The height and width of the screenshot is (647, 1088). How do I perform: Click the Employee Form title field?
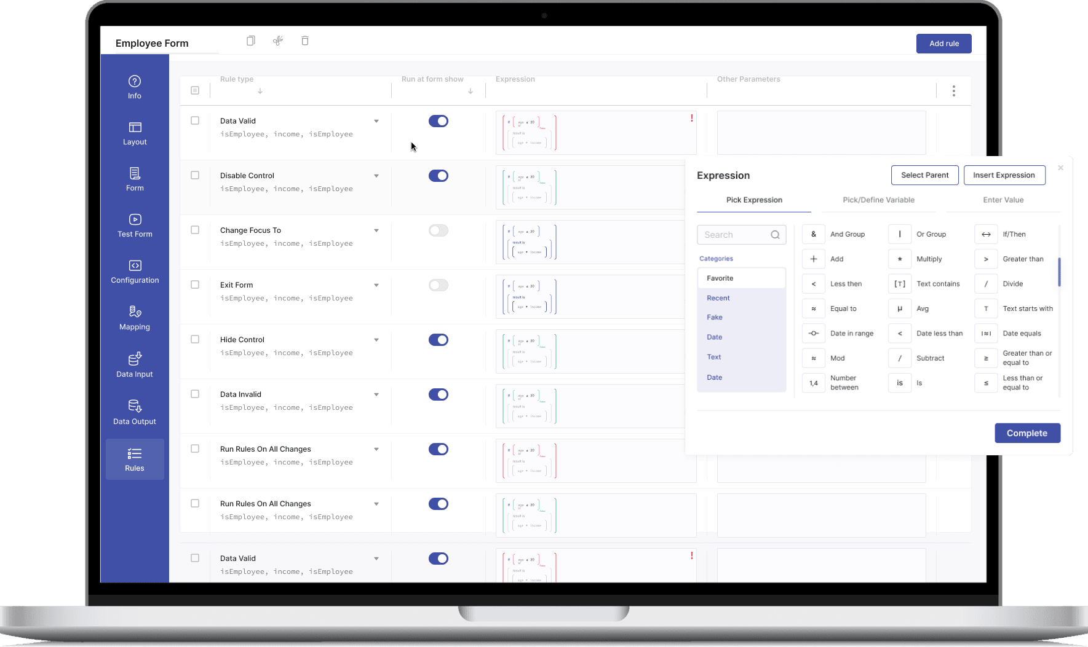click(x=166, y=43)
